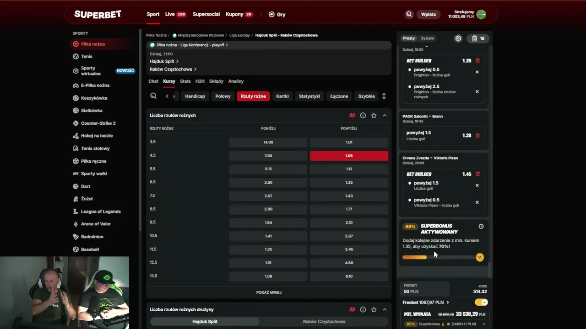Screen dimensions: 586x329
Task: Switch bet slip to Prosty mode
Action: pyautogui.click(x=409, y=38)
